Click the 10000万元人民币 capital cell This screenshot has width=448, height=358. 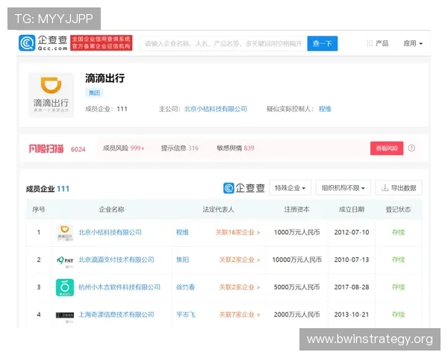coord(297,260)
